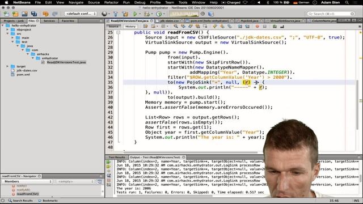The height and width of the screenshot is (204, 363).
Task: Click the bottom settings icon in Output sidebar
Action: (x=108, y=185)
